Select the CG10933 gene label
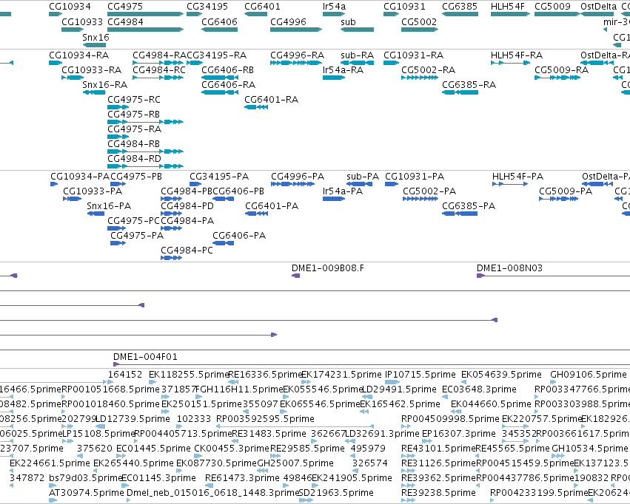Viewport: 630px width, 504px height. (82, 21)
